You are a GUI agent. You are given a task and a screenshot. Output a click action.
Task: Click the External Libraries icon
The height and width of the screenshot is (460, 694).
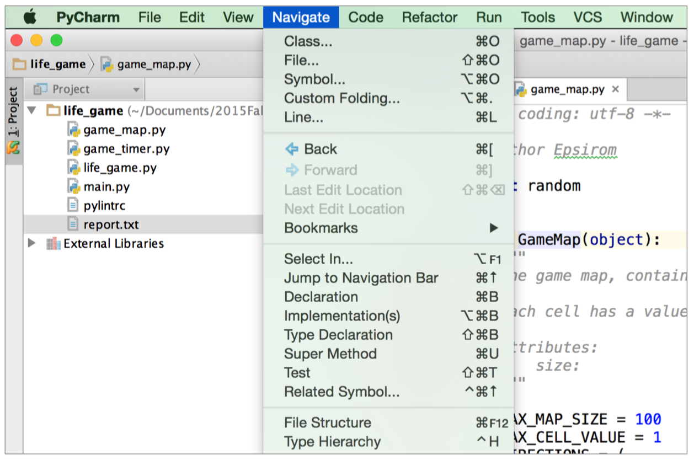coord(54,243)
